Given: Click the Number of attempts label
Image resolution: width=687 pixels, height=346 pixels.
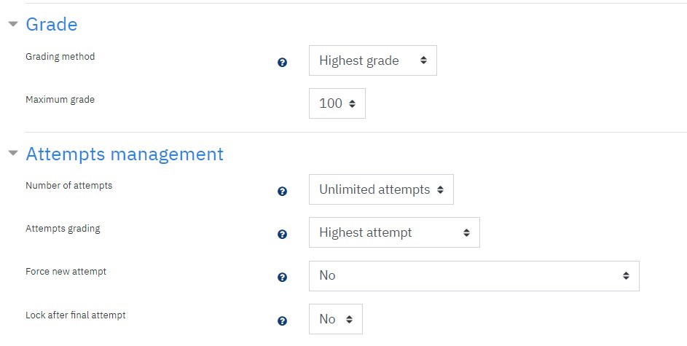Looking at the screenshot, I should click(x=68, y=185).
